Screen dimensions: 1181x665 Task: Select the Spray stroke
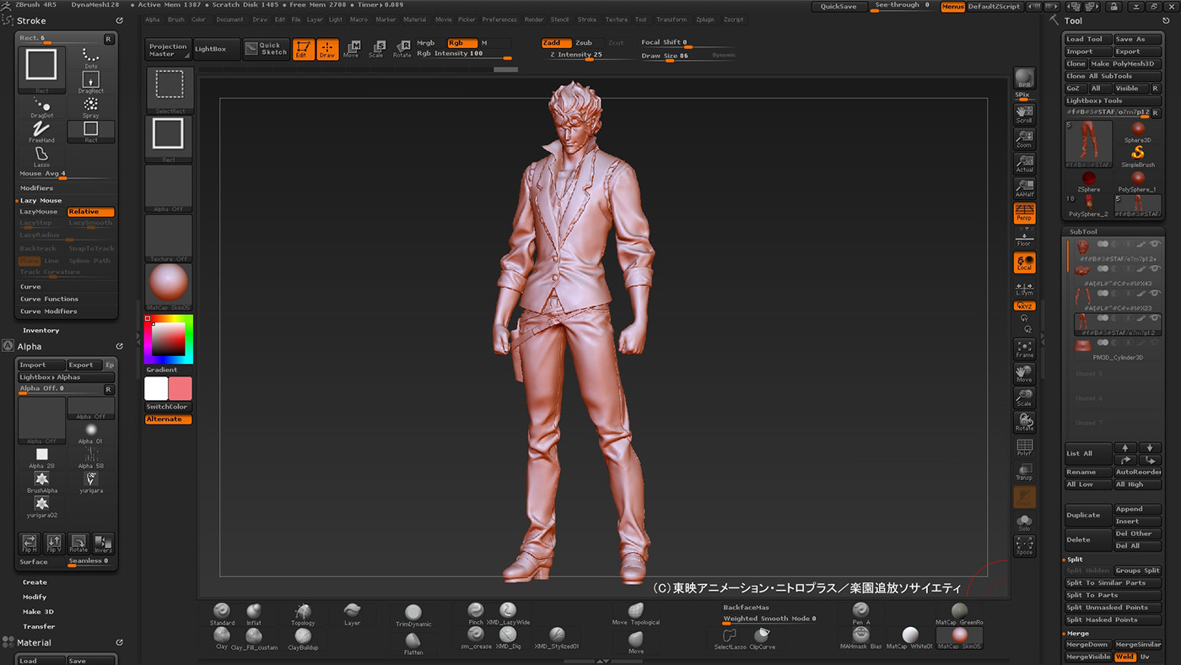91,107
